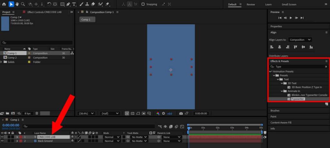Screen dimensions: 330x148
Task: Click Align Vertical Center icon
Action: [x=303, y=47]
